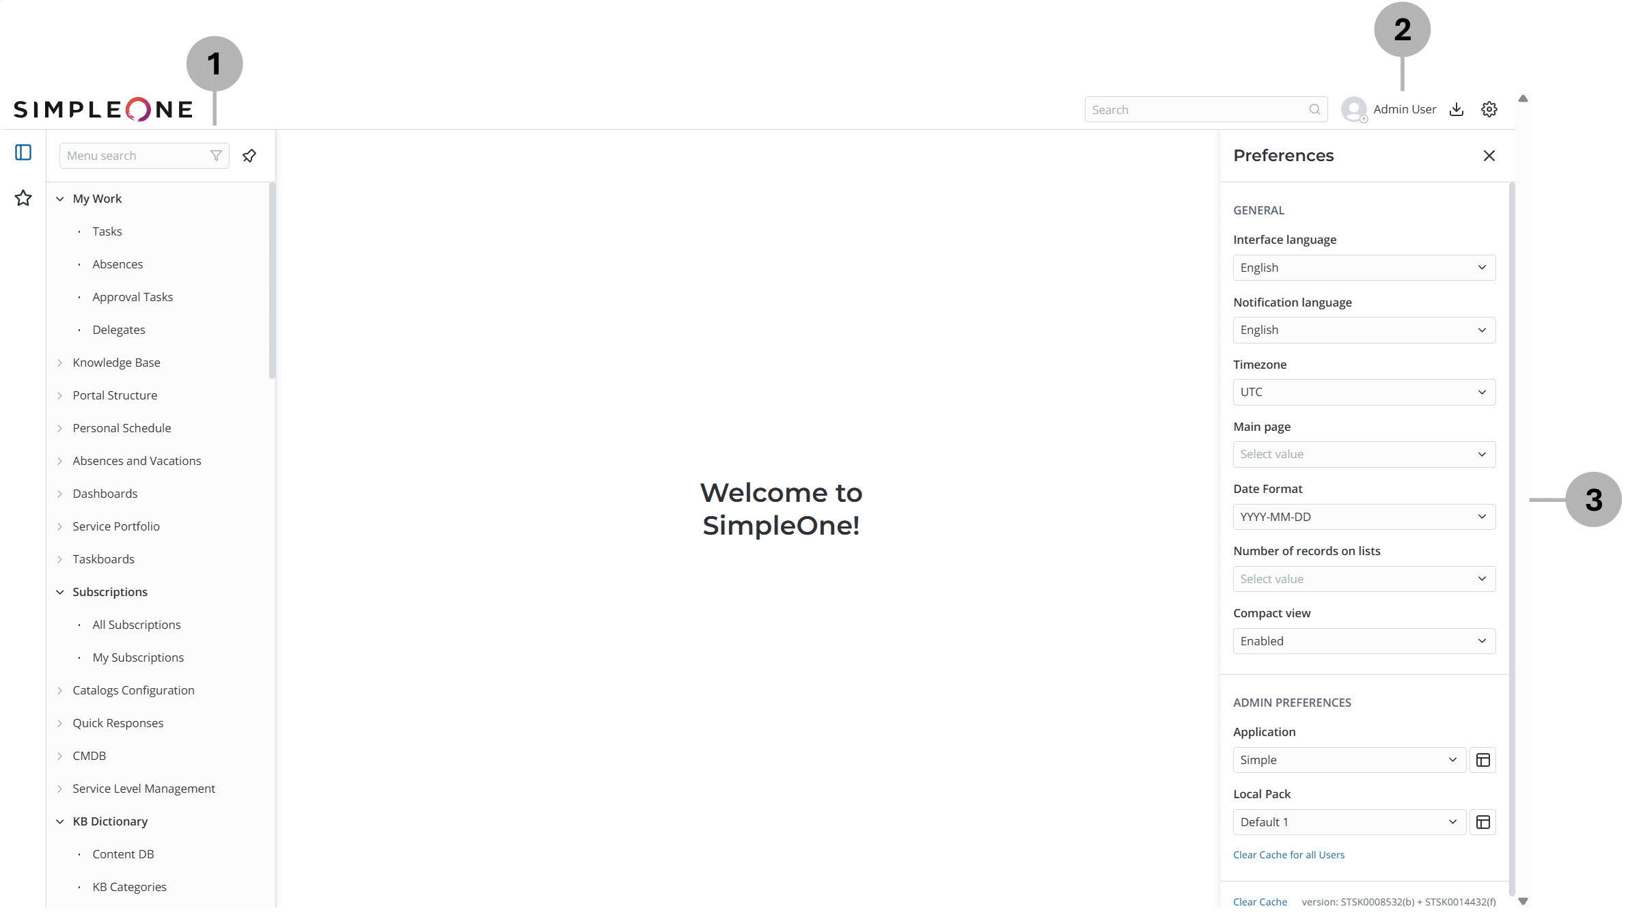Screen dimensions: 1641x917
Task: Toggle the navigation panel sidebar icon
Action: 23,152
